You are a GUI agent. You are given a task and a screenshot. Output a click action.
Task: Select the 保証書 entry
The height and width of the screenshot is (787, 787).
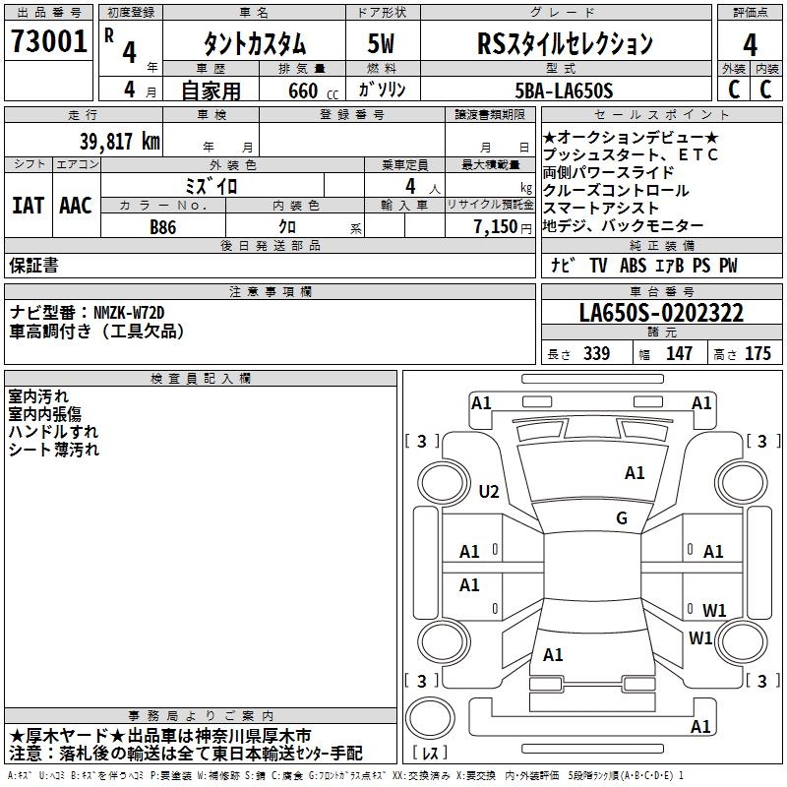tap(33, 266)
